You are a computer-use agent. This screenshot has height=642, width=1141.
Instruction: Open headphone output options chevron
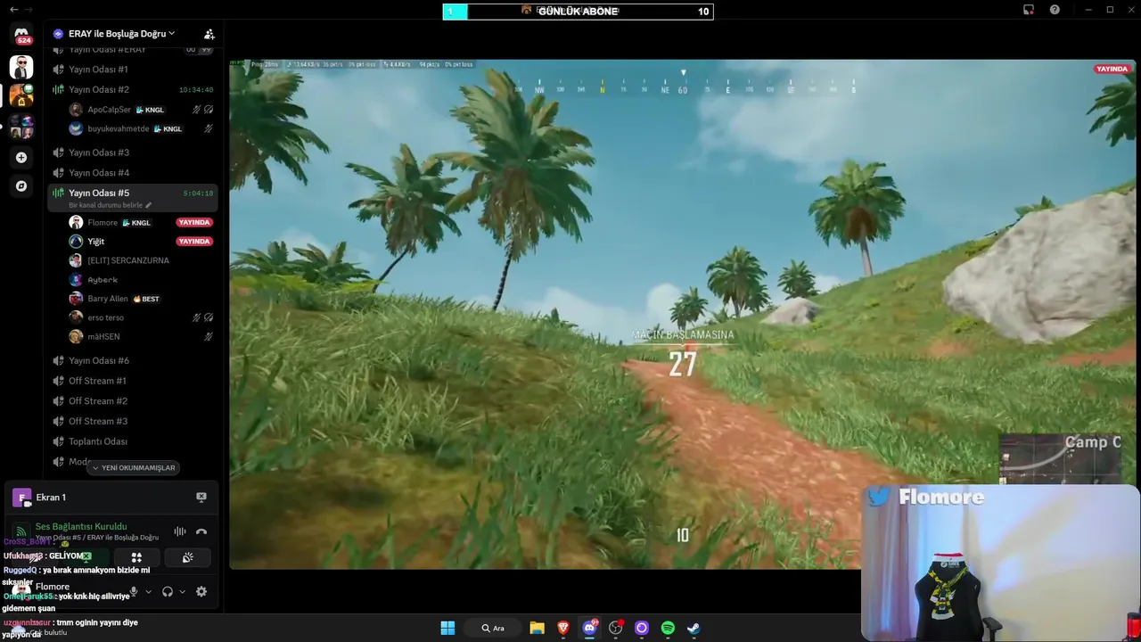point(182,591)
